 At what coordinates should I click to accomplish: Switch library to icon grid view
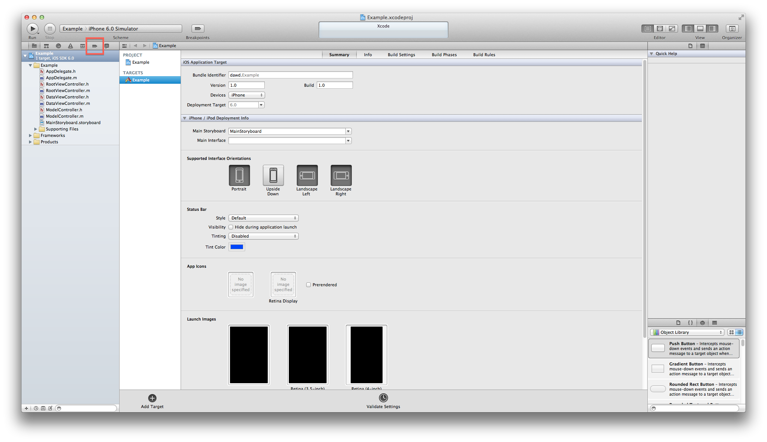click(732, 332)
